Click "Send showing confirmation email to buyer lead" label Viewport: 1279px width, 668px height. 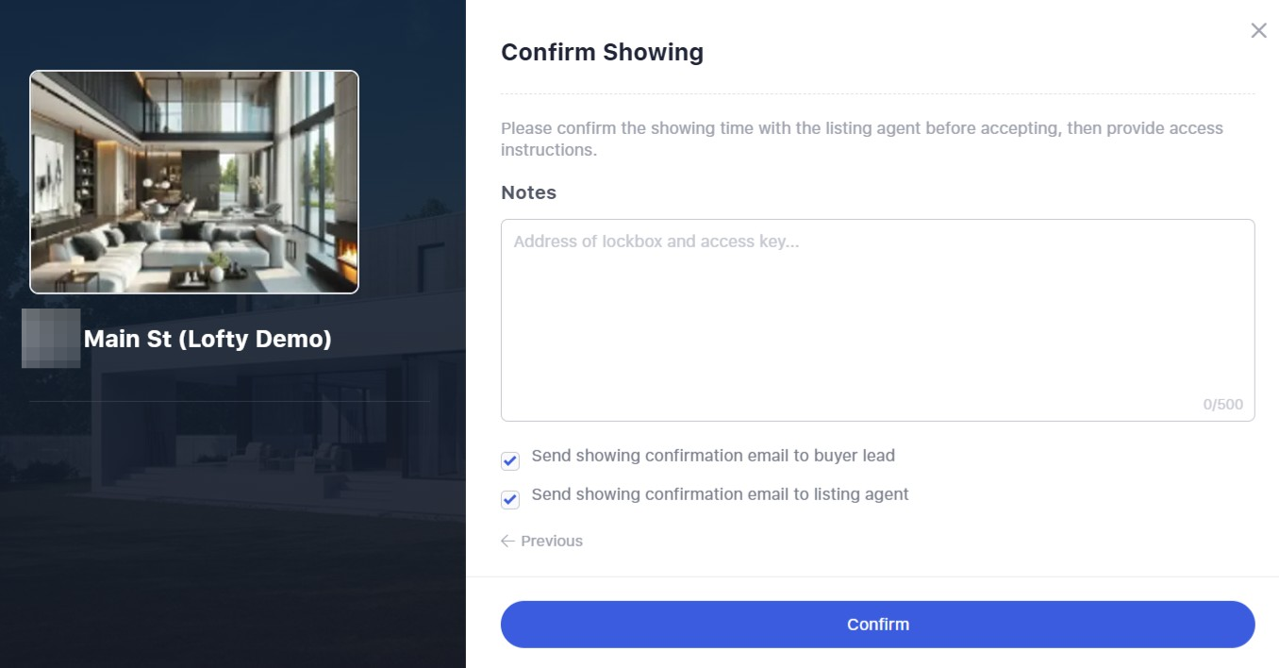point(713,456)
